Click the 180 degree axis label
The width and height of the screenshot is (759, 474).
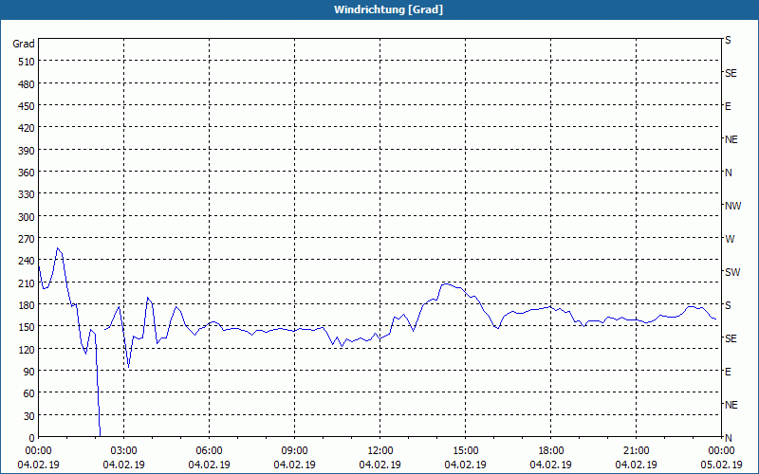(x=28, y=305)
